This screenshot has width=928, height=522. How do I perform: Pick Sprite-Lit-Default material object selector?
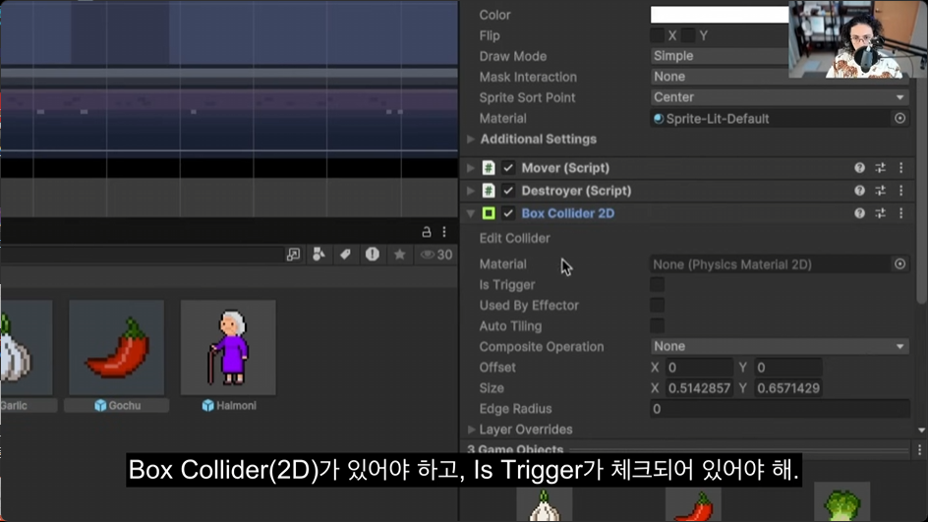point(899,118)
